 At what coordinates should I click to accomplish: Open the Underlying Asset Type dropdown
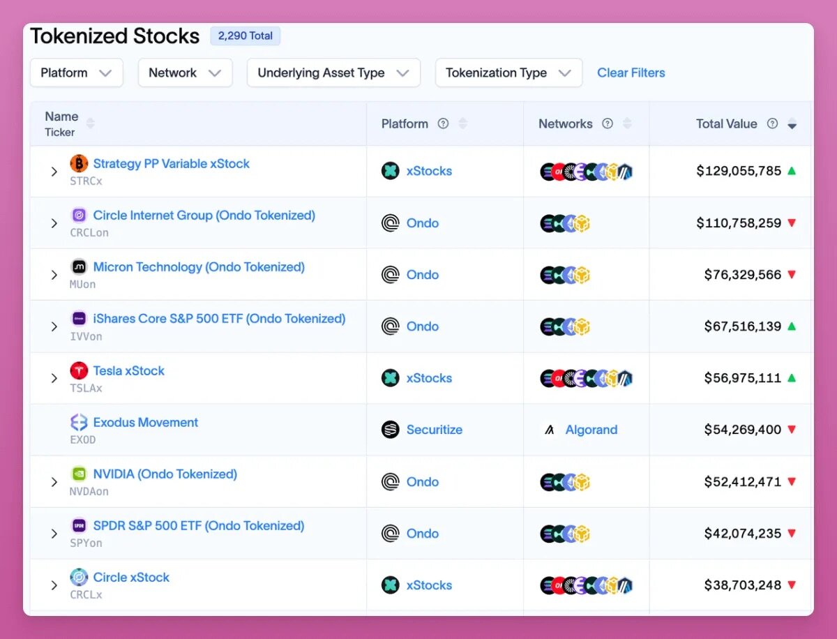tap(333, 73)
